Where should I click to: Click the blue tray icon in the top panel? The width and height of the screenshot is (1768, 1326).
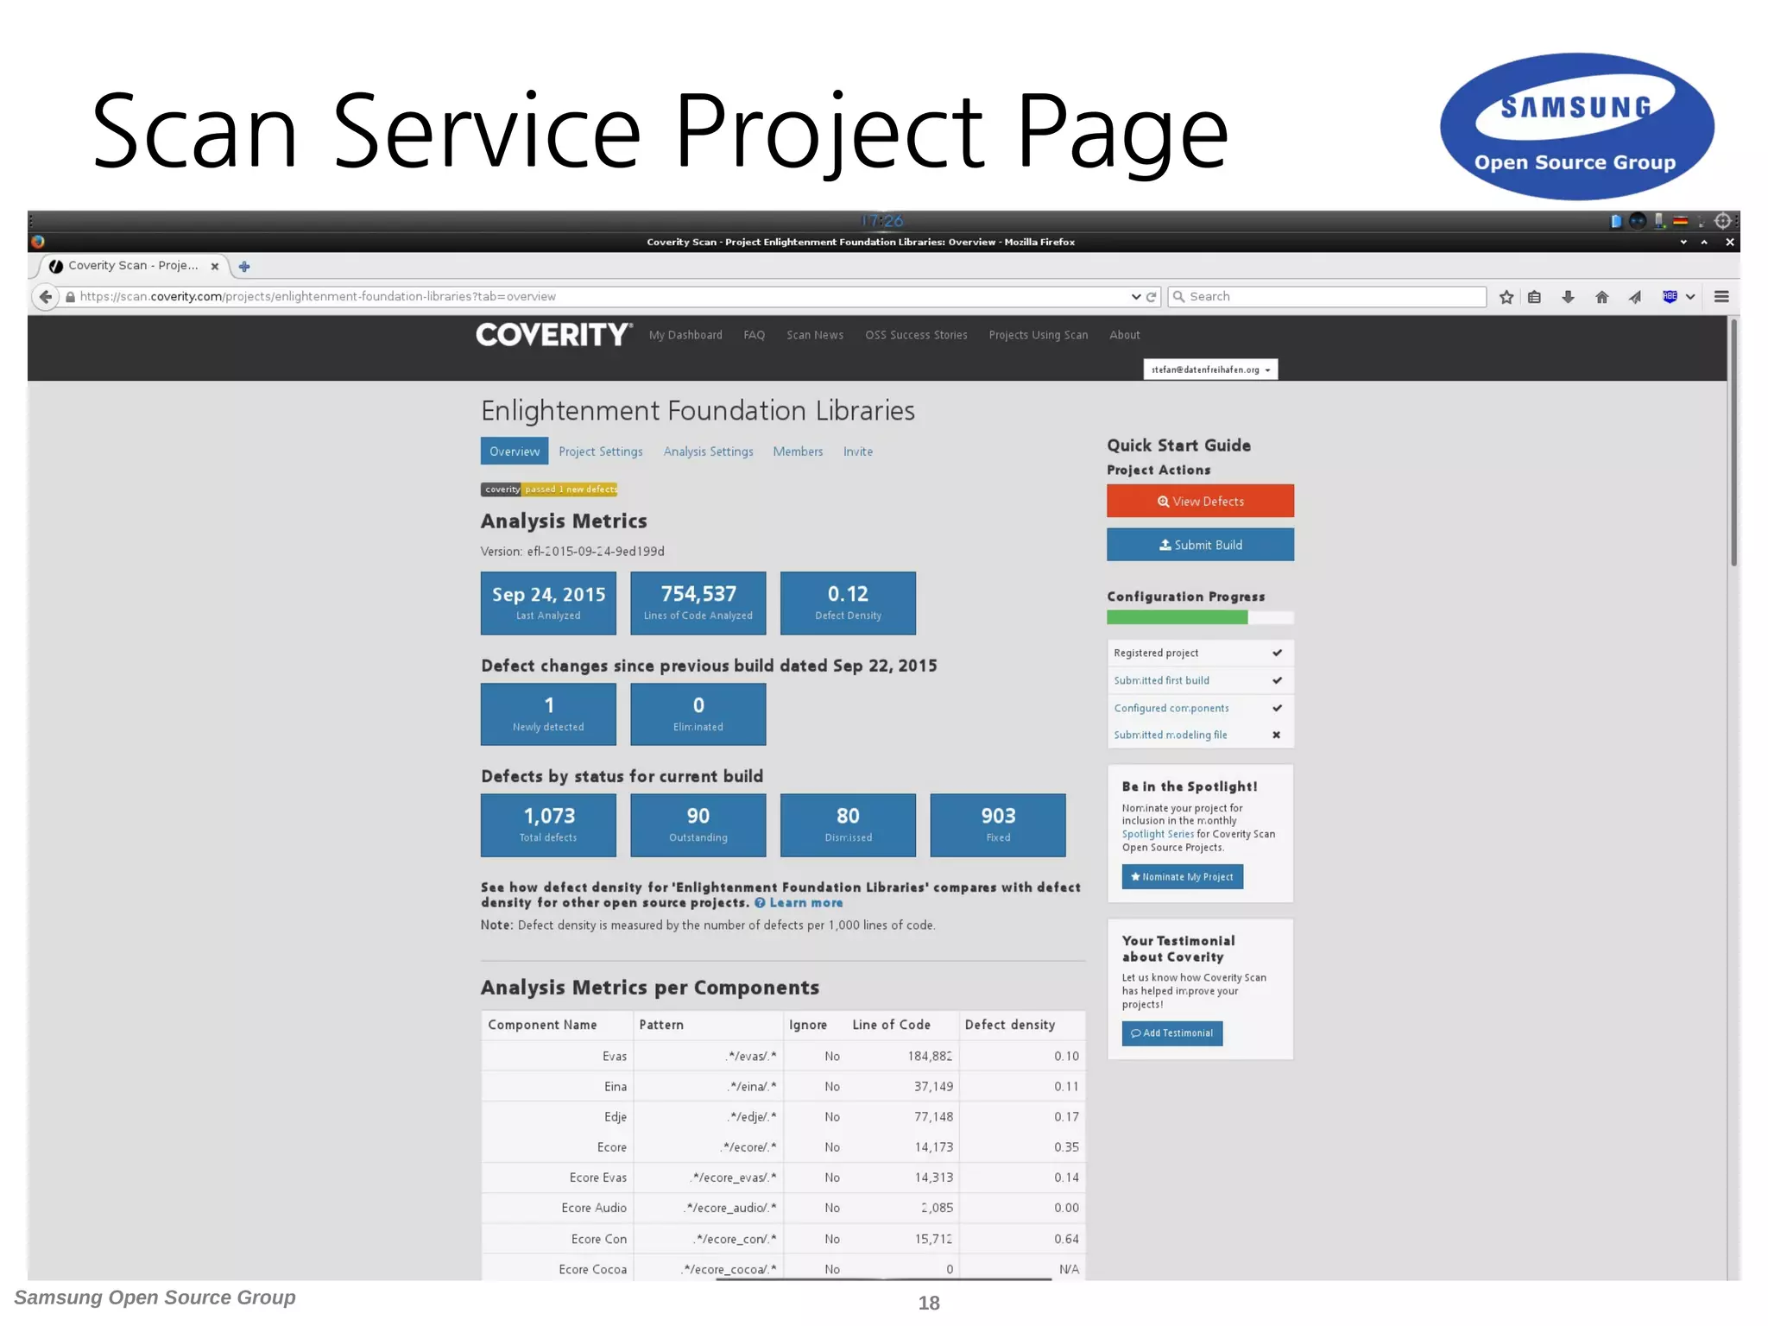1615,221
